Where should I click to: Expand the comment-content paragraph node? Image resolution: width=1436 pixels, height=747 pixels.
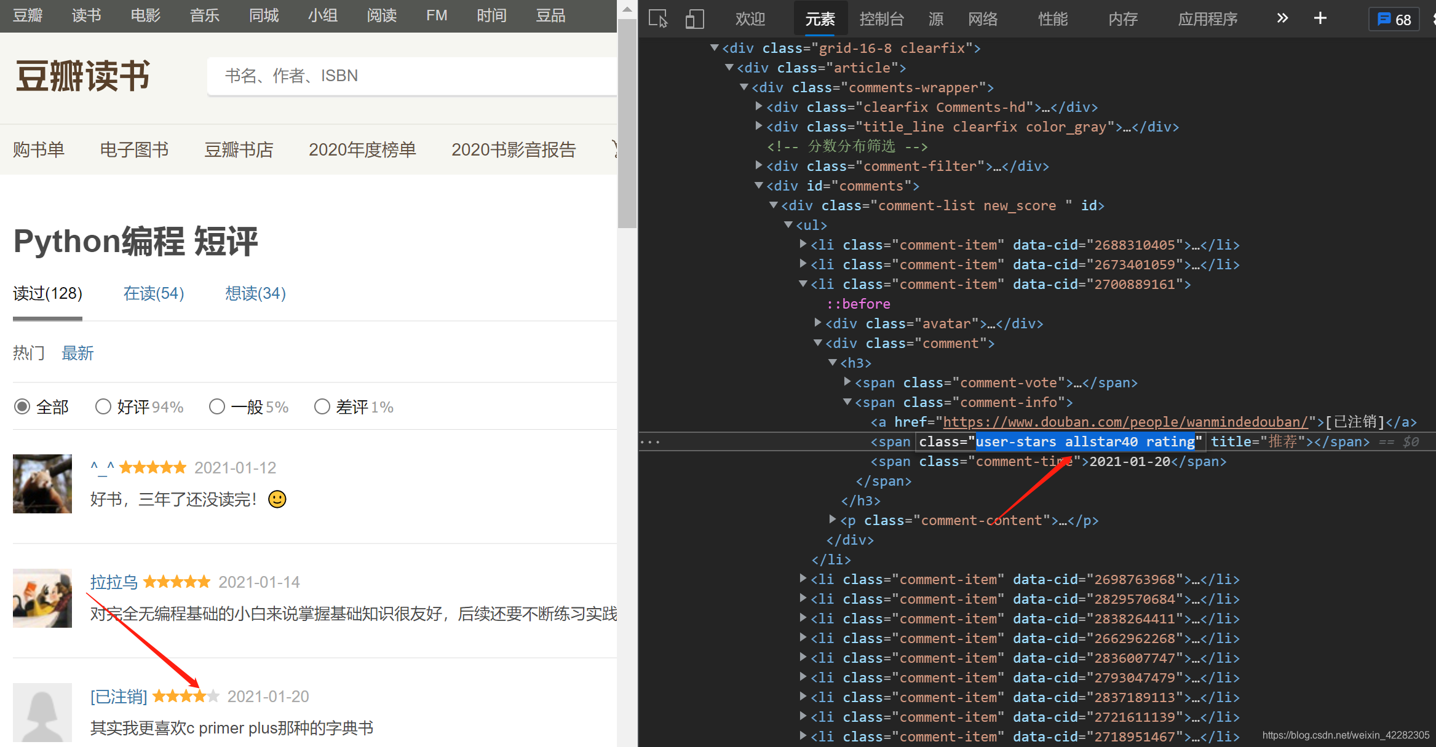[833, 520]
